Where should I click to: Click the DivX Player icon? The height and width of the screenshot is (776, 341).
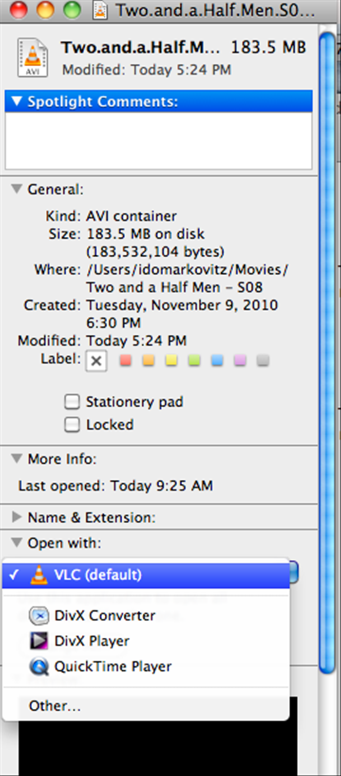click(x=39, y=641)
